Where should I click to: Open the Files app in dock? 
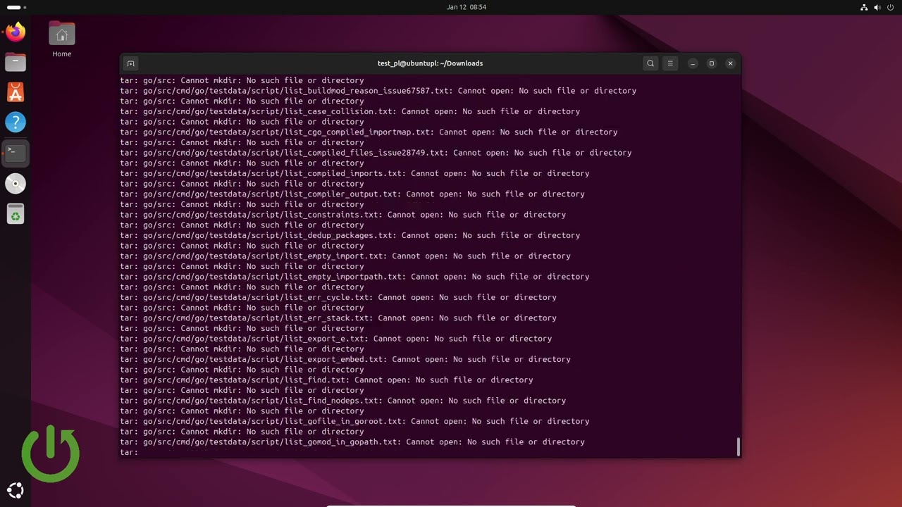click(x=16, y=62)
